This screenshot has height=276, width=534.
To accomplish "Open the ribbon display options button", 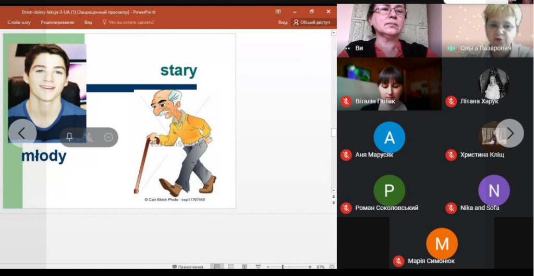I will click(278, 11).
